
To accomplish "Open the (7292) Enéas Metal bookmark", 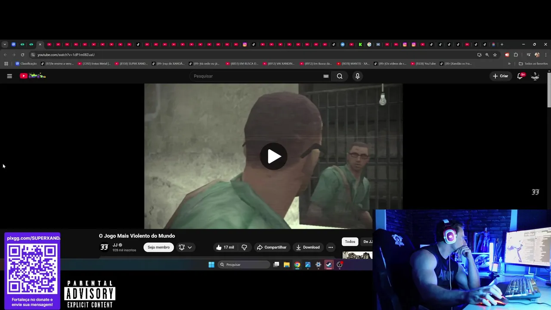I will [x=94, y=64].
